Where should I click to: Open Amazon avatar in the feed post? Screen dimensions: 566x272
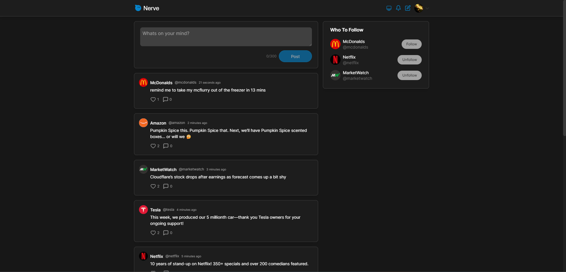click(143, 123)
